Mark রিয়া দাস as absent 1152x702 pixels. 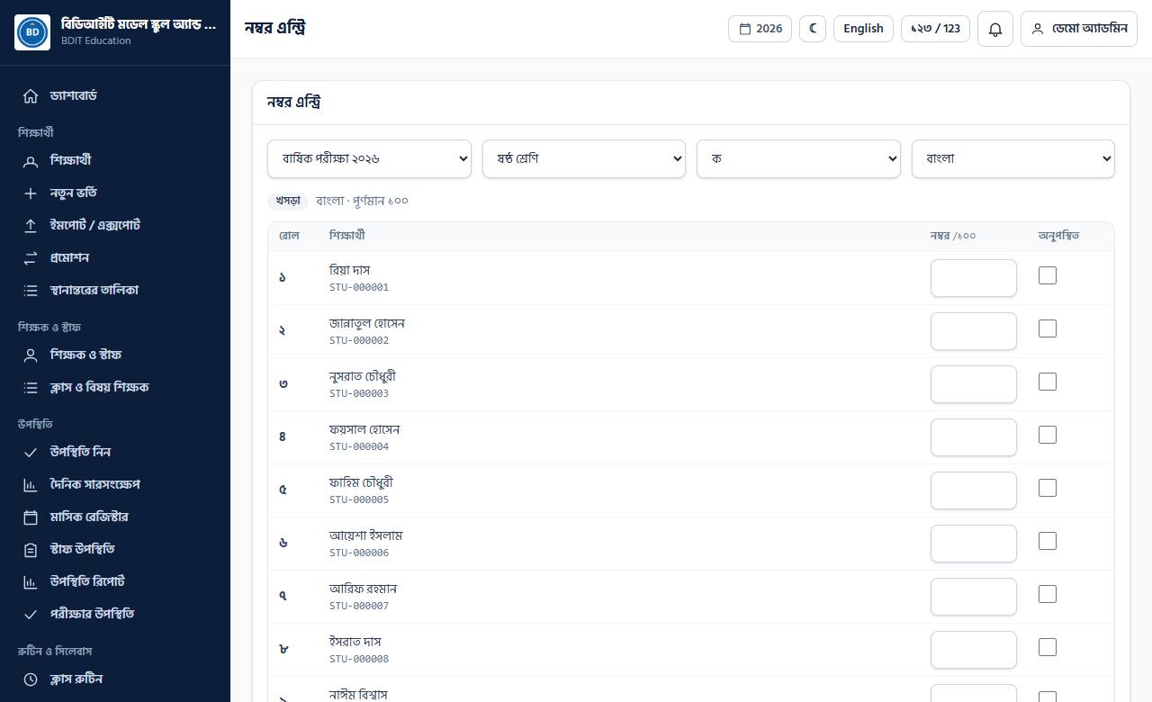click(1048, 275)
